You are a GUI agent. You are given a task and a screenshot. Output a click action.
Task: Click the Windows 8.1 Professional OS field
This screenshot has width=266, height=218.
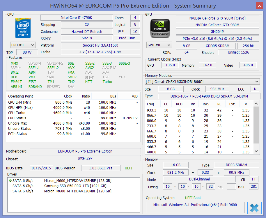click(195, 207)
